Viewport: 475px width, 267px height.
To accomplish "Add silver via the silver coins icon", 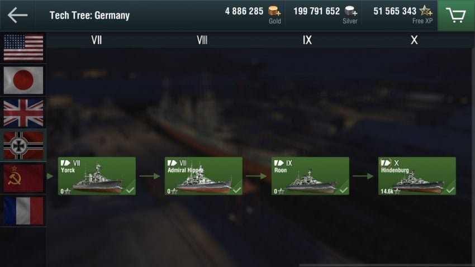I will point(351,11).
